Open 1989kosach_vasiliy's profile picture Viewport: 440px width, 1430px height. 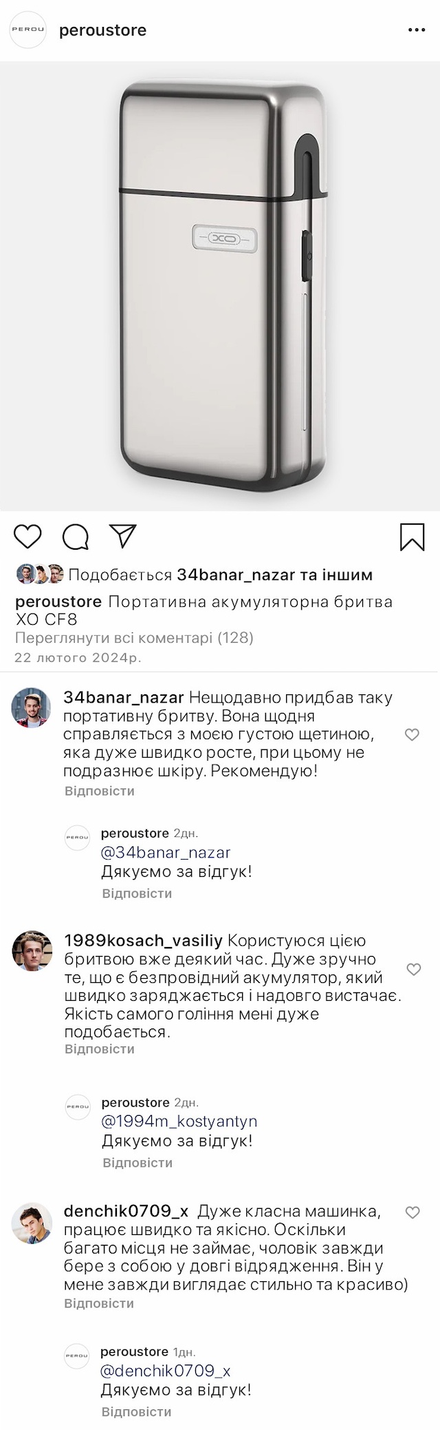32,951
